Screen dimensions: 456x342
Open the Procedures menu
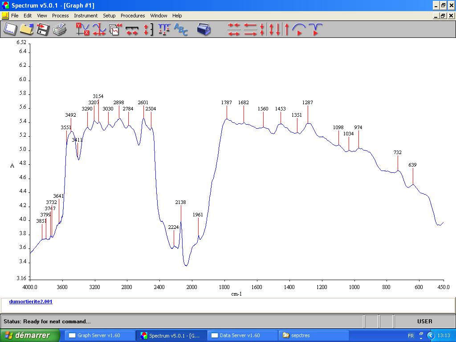[x=133, y=16]
